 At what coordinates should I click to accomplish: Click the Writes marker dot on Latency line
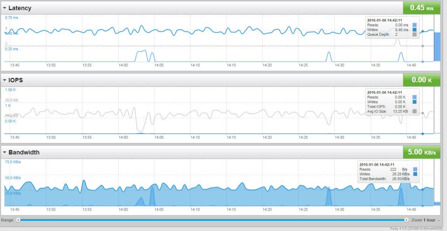click(423, 31)
